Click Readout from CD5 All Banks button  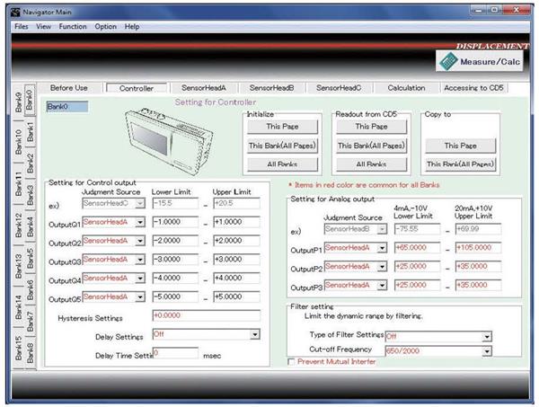click(x=371, y=164)
